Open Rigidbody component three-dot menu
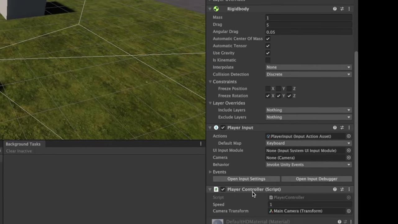398x224 pixels. [349, 9]
